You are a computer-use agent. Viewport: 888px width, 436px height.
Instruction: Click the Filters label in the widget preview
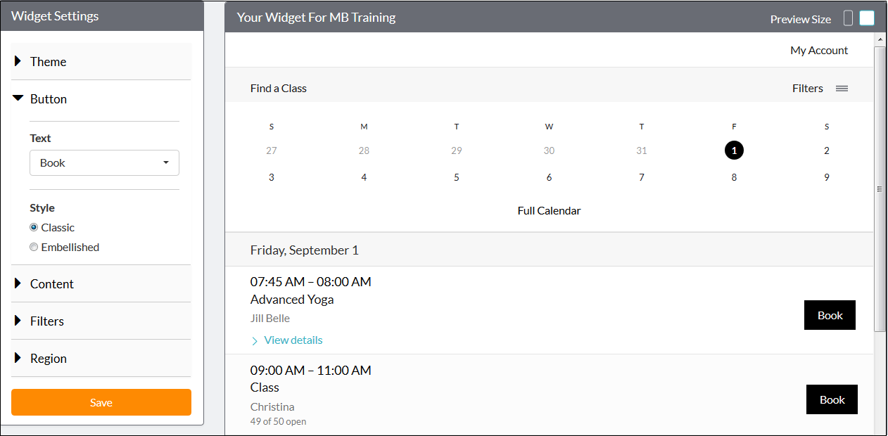pyautogui.click(x=807, y=88)
